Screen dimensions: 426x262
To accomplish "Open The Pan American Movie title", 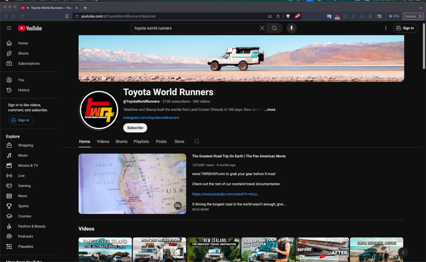I will point(239,156).
